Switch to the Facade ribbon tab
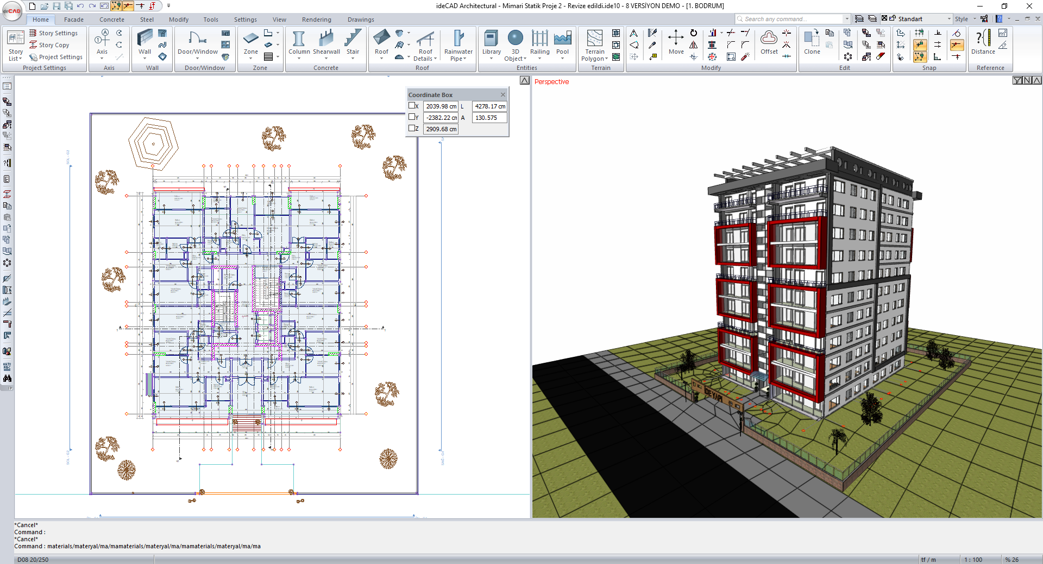 tap(74, 20)
